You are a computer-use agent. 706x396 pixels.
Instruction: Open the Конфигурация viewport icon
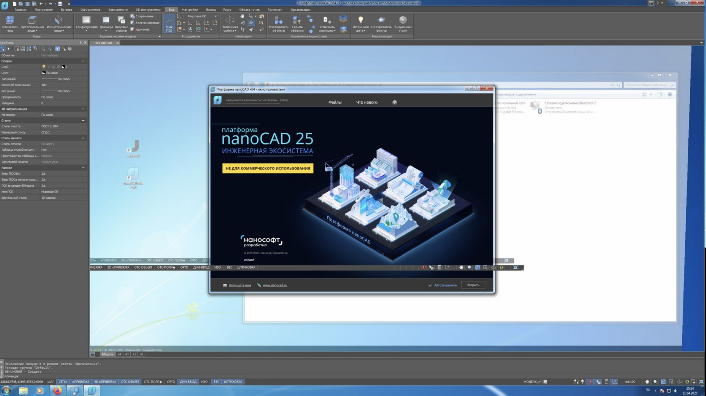click(86, 20)
